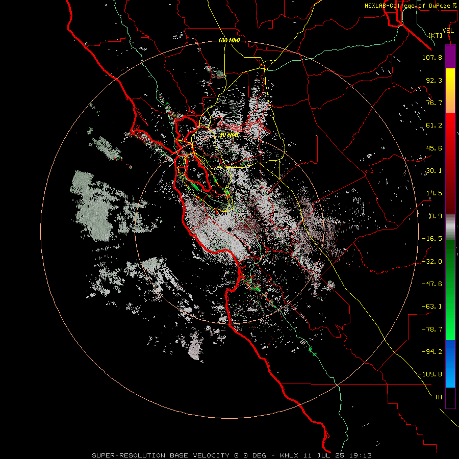The image size is (459, 459).
Task: Click the purple segment of the color bar
Action: (x=450, y=57)
